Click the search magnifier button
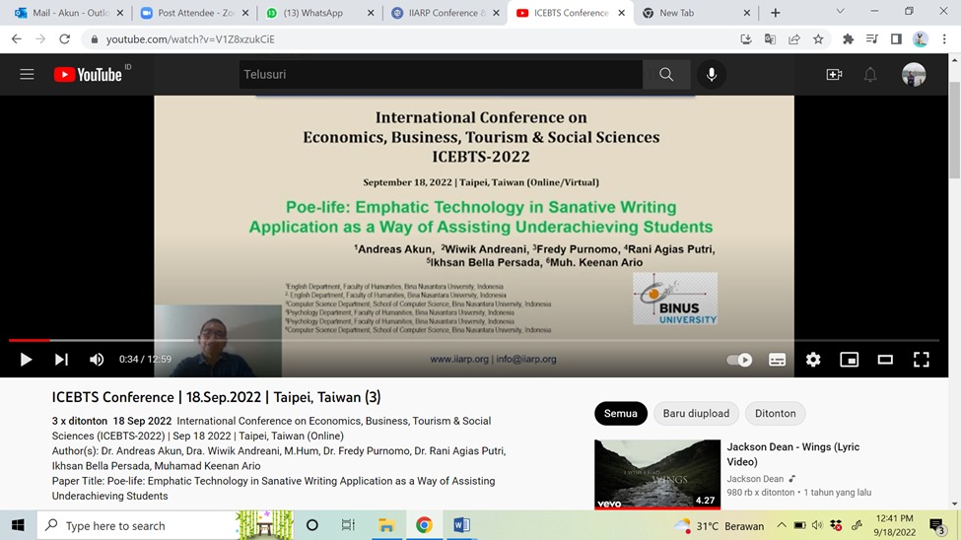961x540 pixels. point(666,75)
